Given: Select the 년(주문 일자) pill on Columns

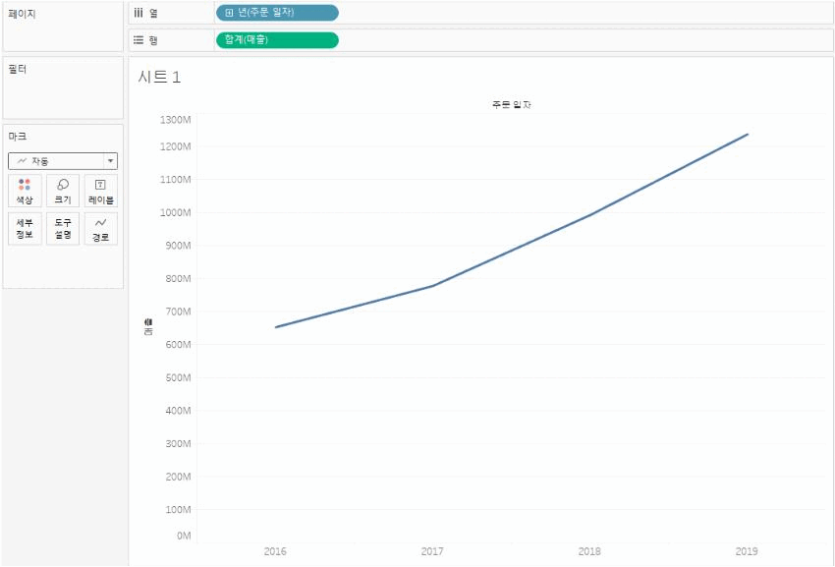Looking at the screenshot, I should click(x=277, y=12).
